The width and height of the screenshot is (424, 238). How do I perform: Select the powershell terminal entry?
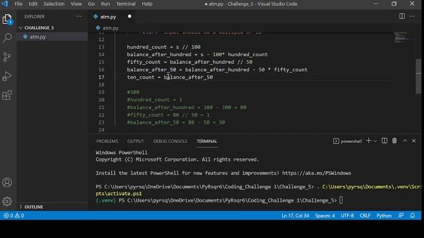pyautogui.click(x=347, y=141)
